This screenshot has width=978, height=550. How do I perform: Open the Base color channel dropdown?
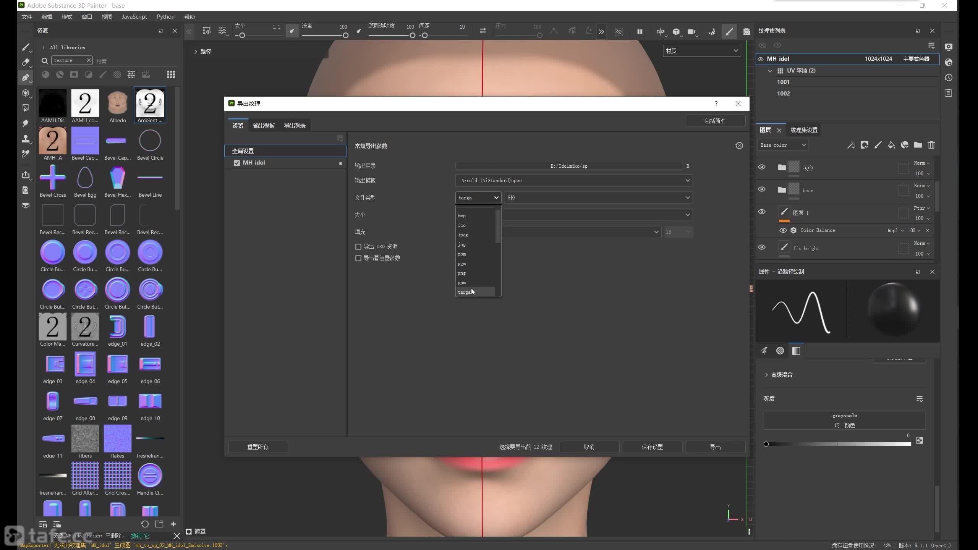[x=783, y=145]
